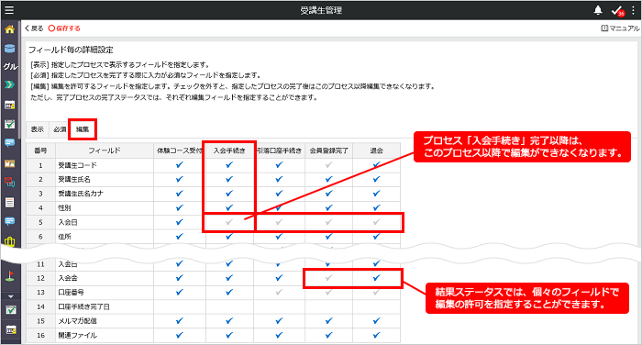Open the upper blue speech bubble sidebar icon
This screenshot has width=642, height=345.
pyautogui.click(x=9, y=143)
